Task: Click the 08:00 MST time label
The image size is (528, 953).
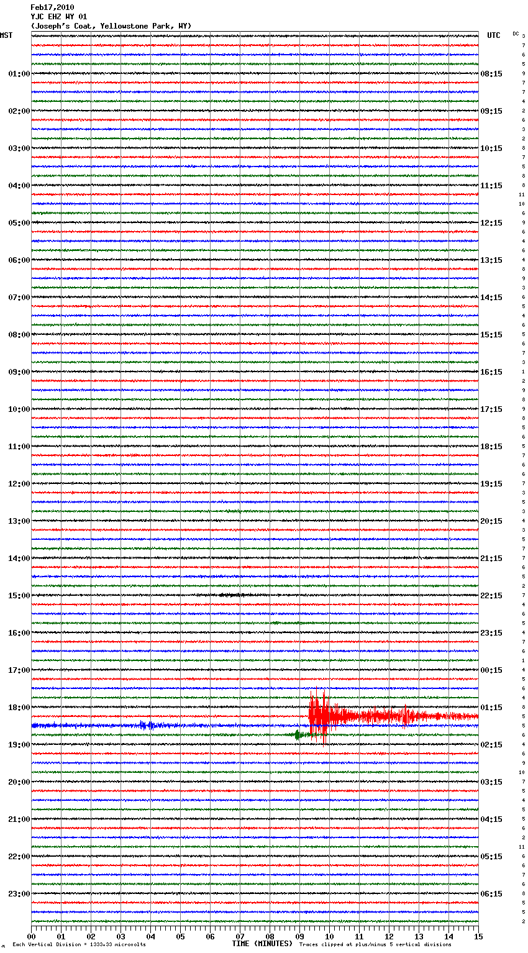Action: coord(19,335)
